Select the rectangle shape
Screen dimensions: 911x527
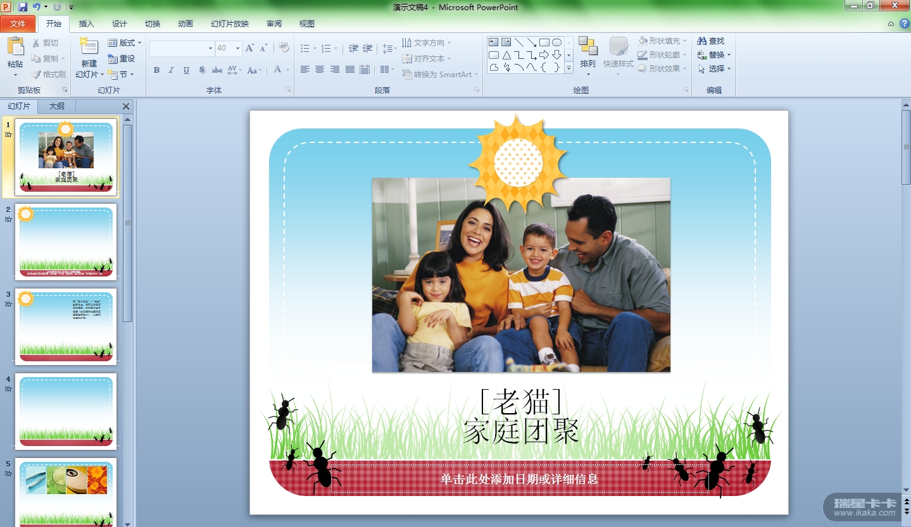click(544, 42)
